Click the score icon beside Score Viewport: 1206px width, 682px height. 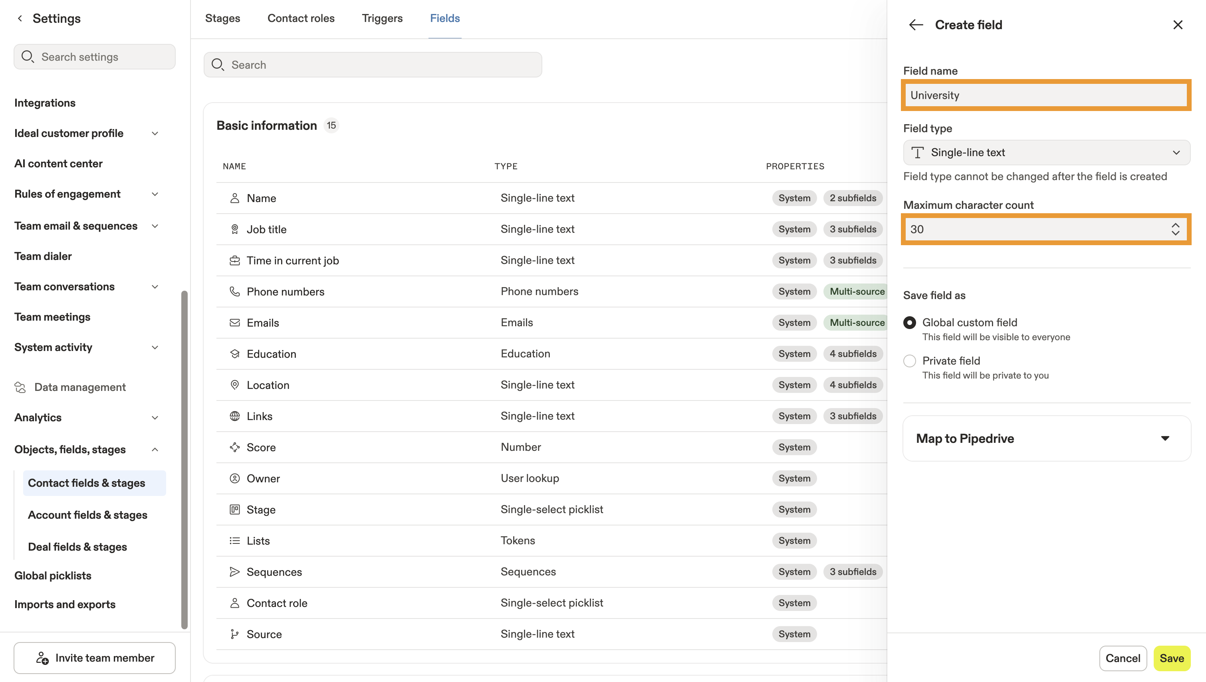[x=235, y=447]
